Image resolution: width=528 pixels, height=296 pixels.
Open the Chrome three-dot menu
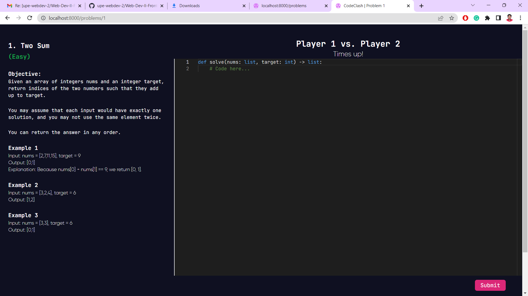(520, 18)
